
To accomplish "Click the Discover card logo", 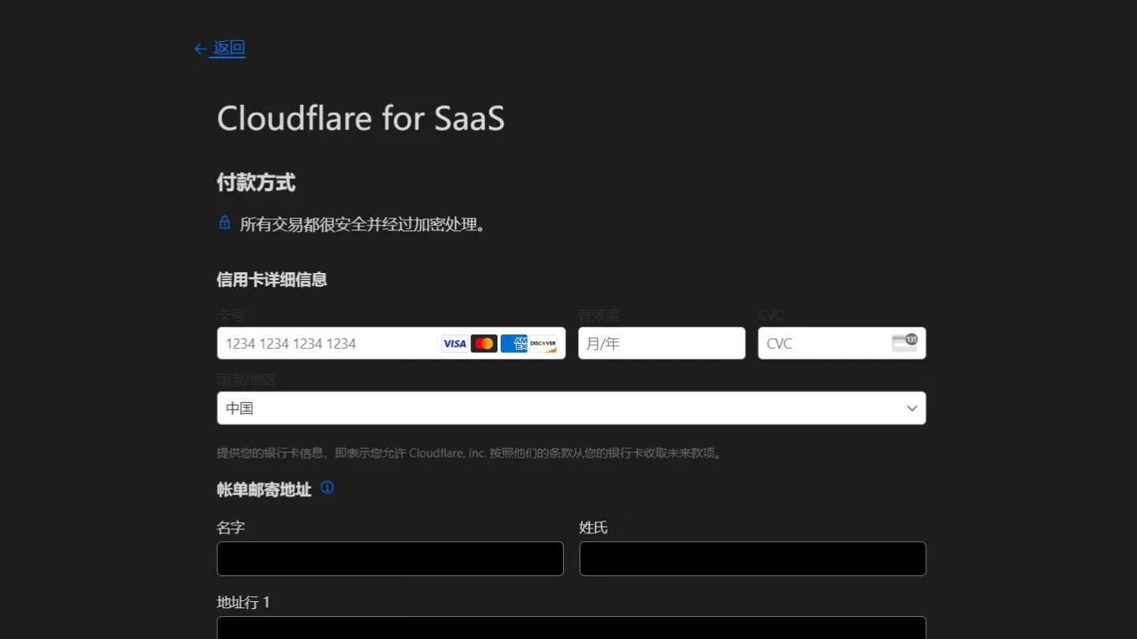I will (543, 344).
